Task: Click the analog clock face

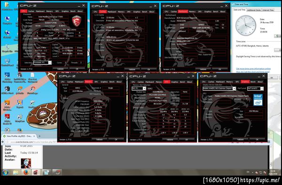Action: 246,25
